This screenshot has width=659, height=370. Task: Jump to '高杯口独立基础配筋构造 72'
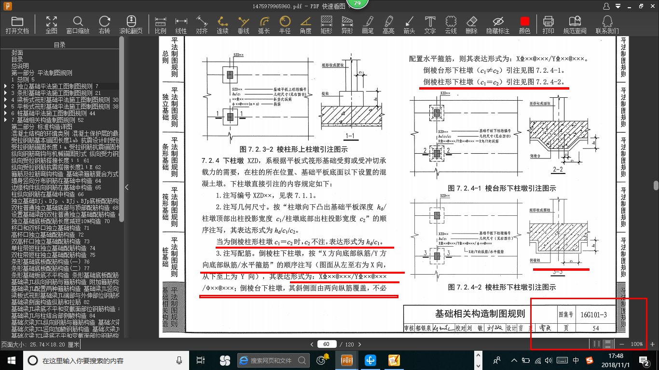[47, 234]
